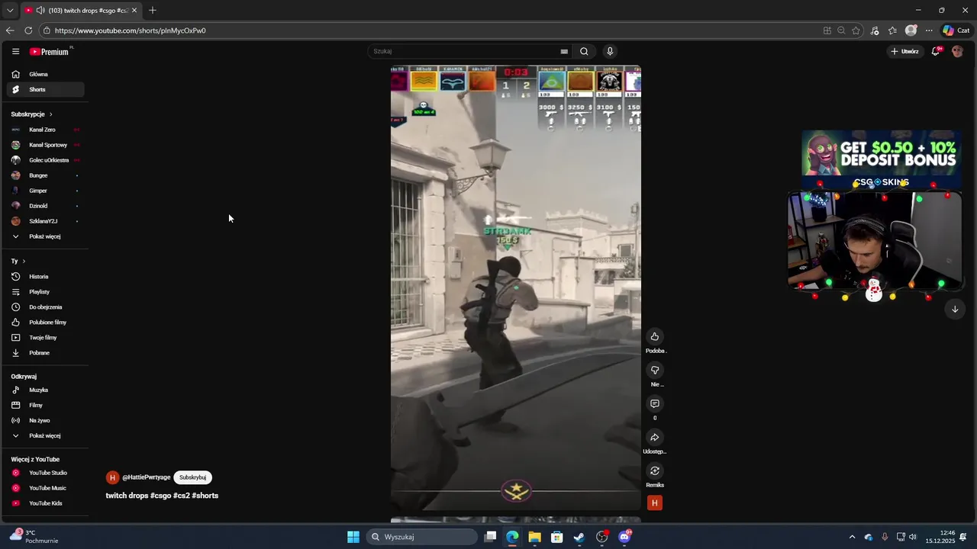This screenshot has width=977, height=549.
Task: Open Gimper channel
Action: click(46, 191)
